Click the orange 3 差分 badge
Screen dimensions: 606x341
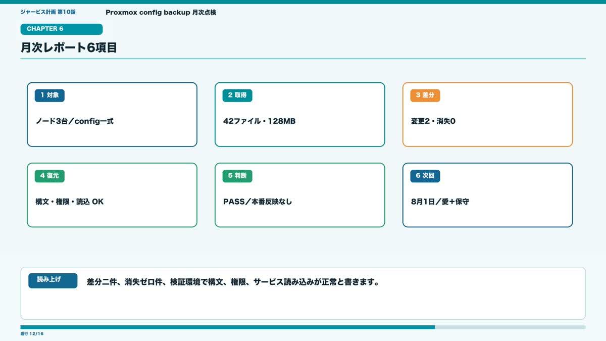(425, 95)
